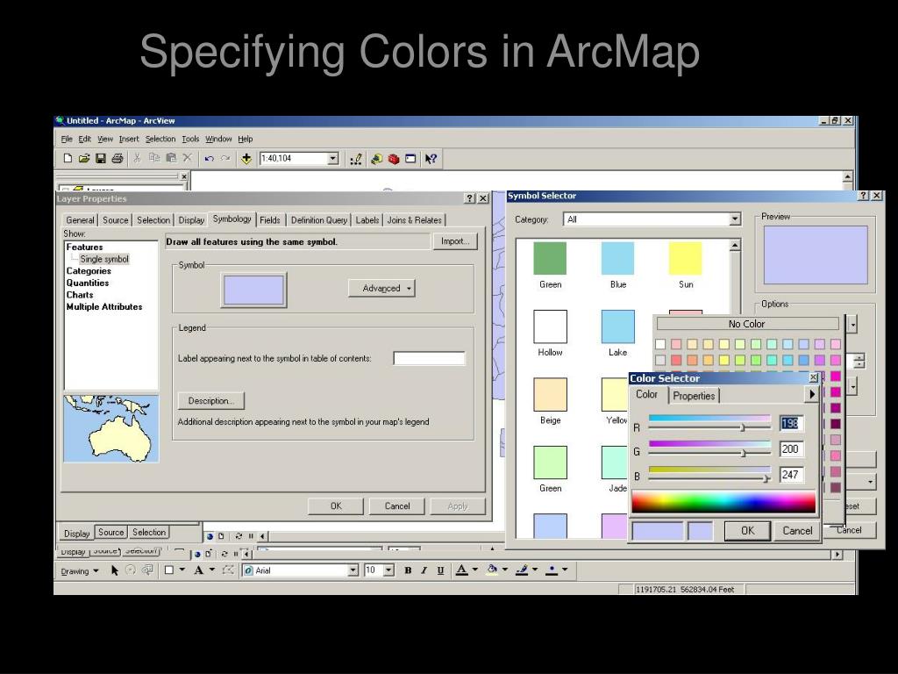Open the Fill Color dropdown arrow
The width and height of the screenshot is (898, 674).
pyautogui.click(x=504, y=570)
